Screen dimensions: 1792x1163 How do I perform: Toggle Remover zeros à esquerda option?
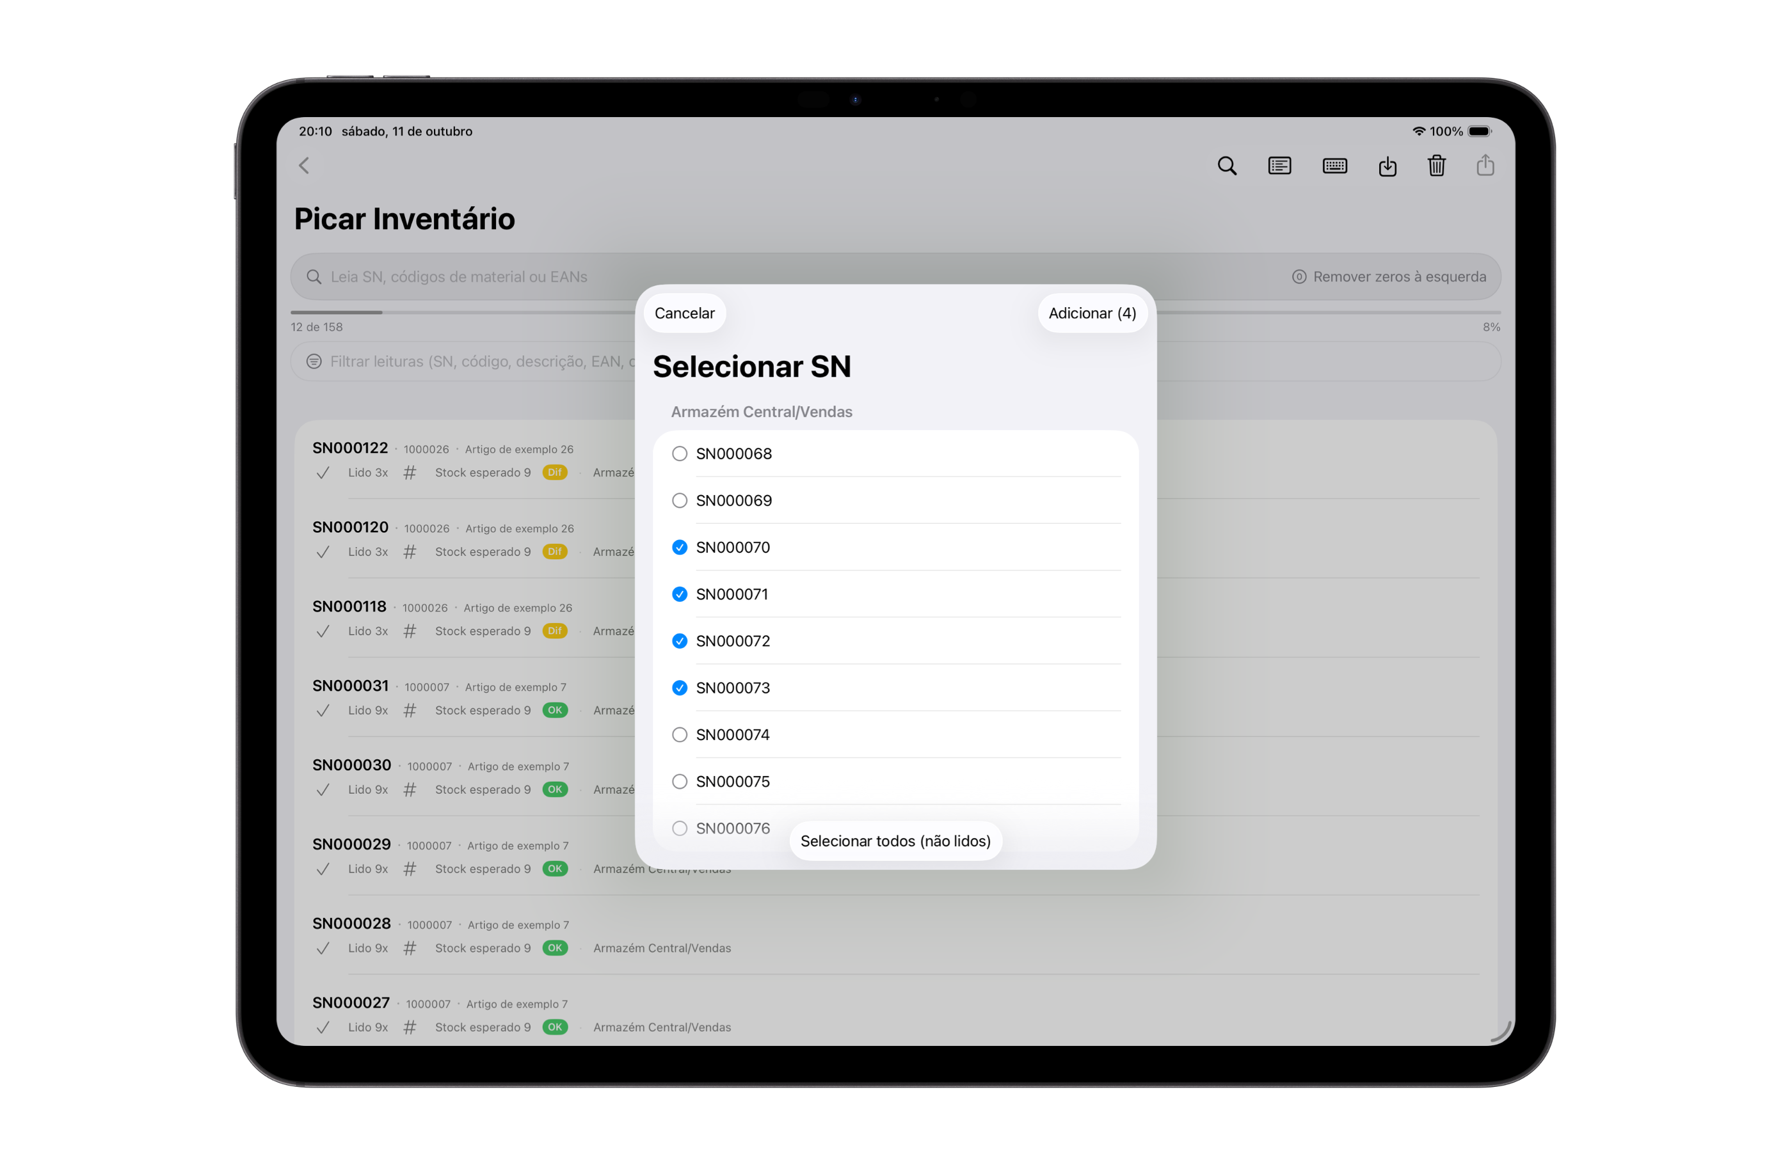pos(1388,277)
